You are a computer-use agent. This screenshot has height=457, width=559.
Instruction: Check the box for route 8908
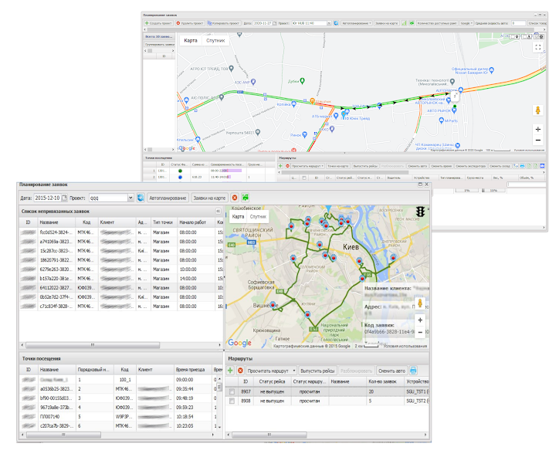232,401
